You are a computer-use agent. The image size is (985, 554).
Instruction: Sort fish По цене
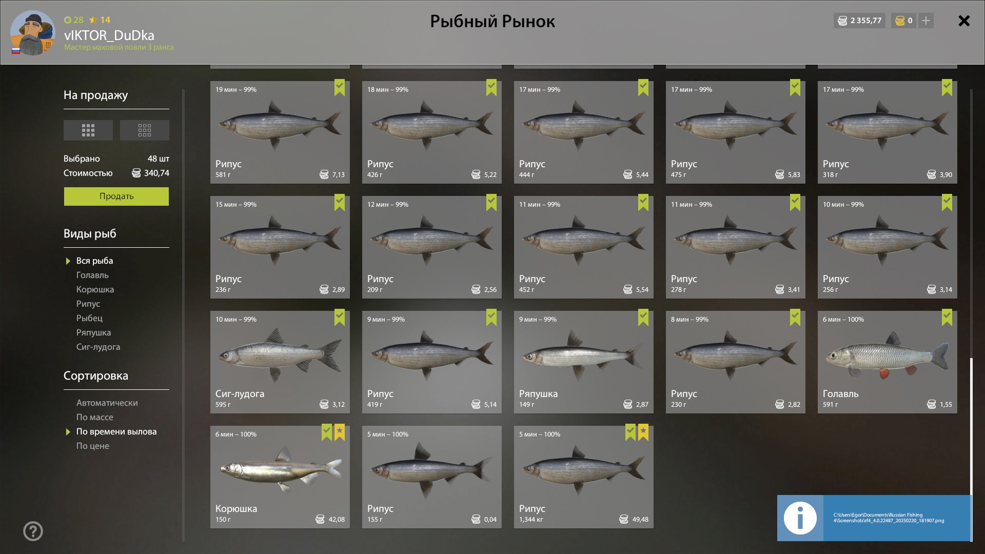click(x=93, y=446)
